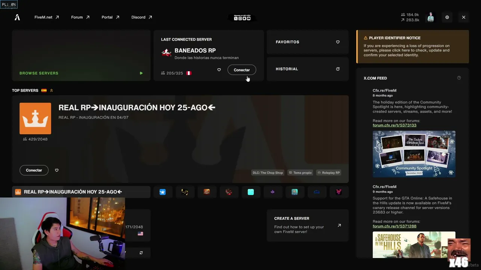This screenshot has height=270, width=481.
Task: Select the cyan square server icon
Action: [x=251, y=192]
